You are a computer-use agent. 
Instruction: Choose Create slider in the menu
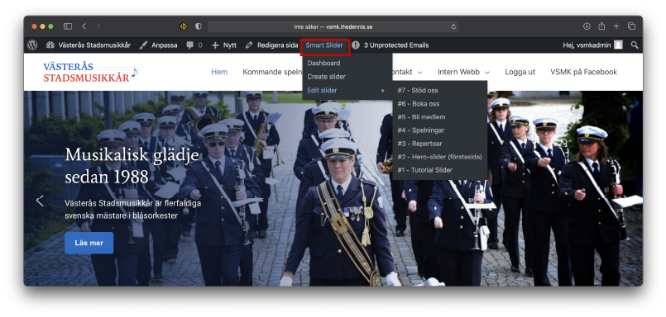pos(326,77)
